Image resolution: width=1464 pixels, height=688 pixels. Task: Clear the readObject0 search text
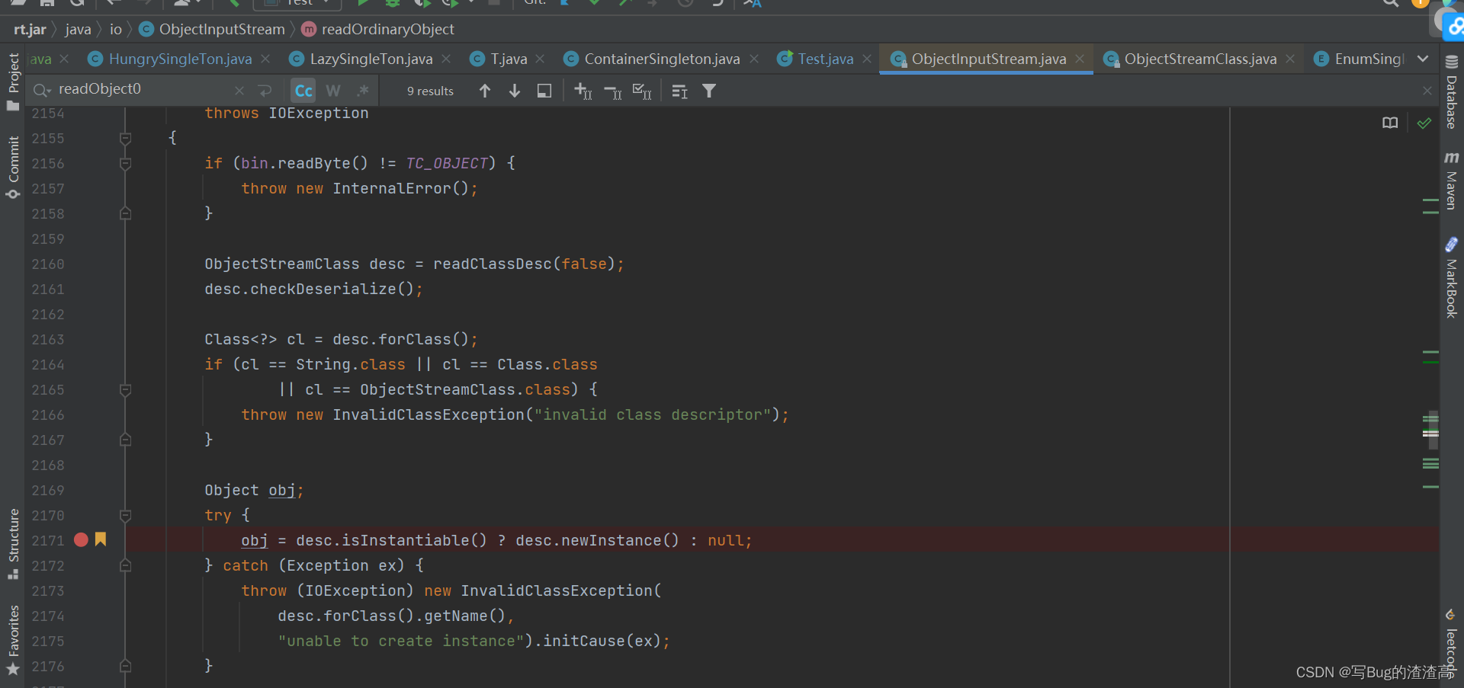coord(239,91)
